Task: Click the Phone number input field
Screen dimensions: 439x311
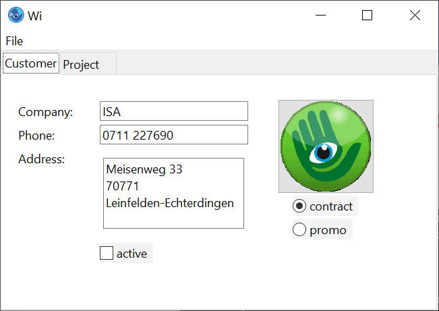Action: point(174,134)
